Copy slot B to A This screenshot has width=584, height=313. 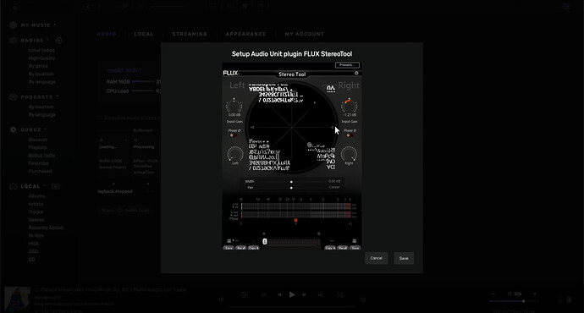330,248
